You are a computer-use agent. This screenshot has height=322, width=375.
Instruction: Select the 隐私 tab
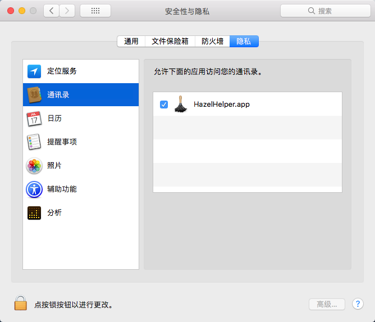244,41
